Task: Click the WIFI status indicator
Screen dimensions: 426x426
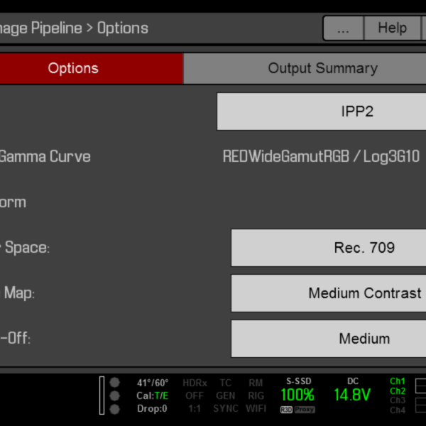Action: [256, 408]
